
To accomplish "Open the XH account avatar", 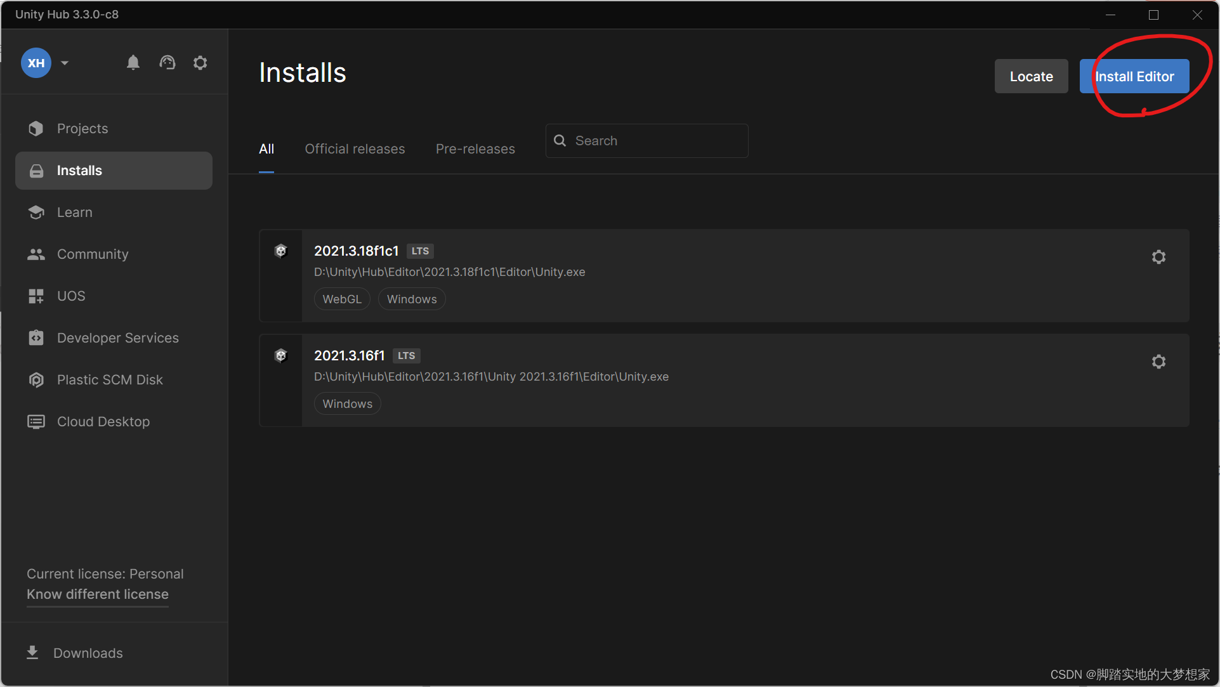I will tap(36, 63).
